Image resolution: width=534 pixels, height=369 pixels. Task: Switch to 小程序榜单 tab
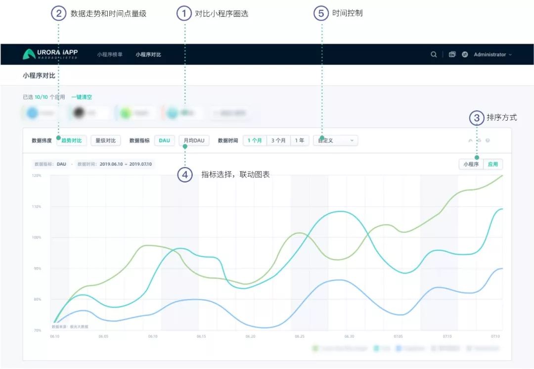click(x=110, y=54)
